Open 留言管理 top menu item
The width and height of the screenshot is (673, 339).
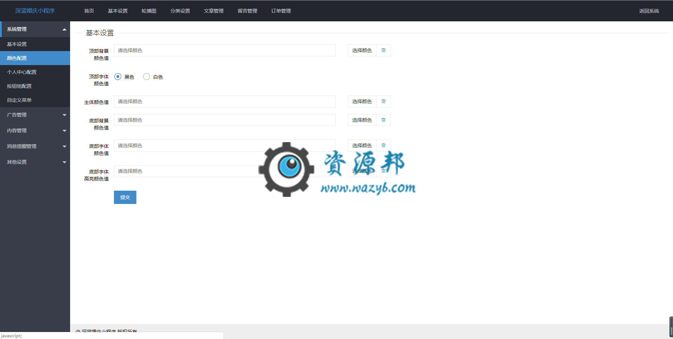click(247, 11)
